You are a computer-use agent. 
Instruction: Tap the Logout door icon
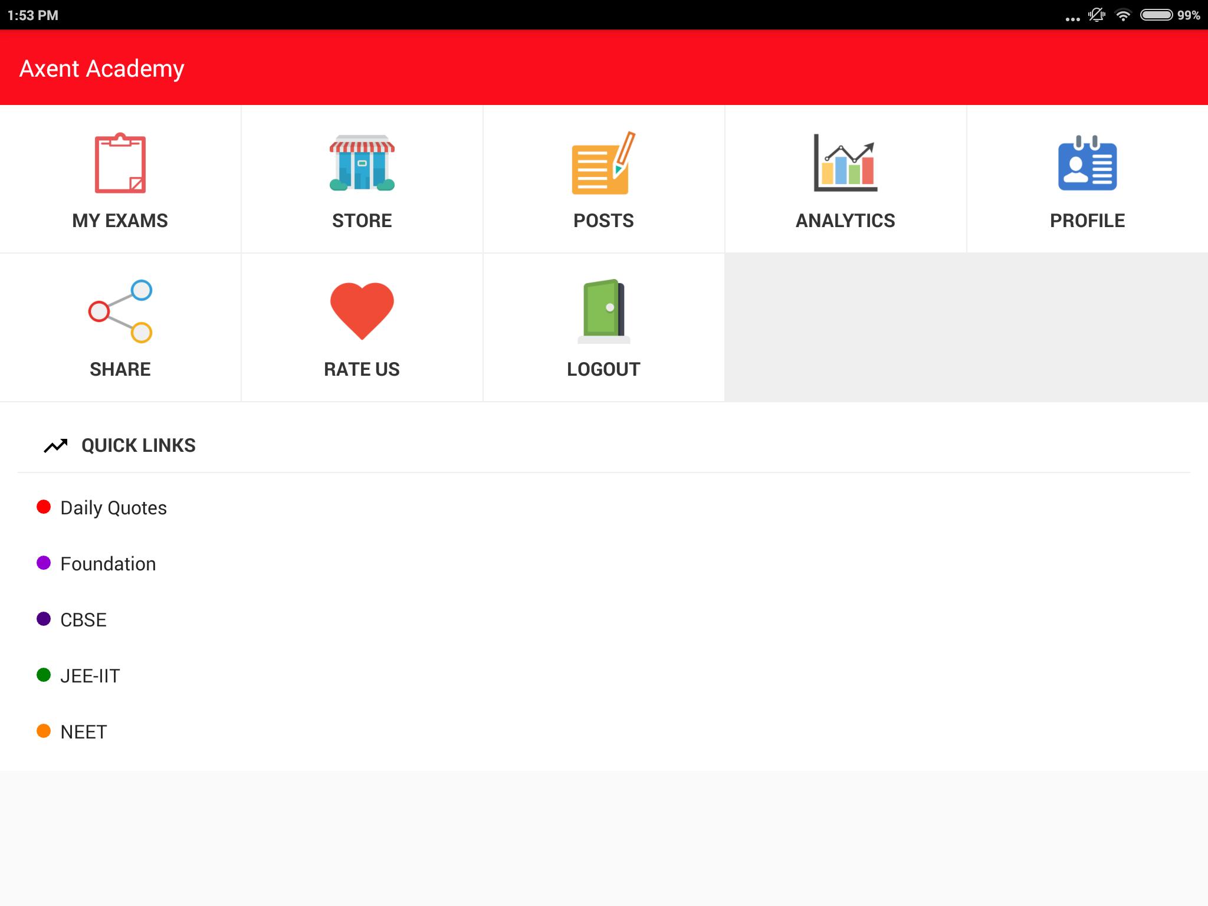click(x=603, y=311)
